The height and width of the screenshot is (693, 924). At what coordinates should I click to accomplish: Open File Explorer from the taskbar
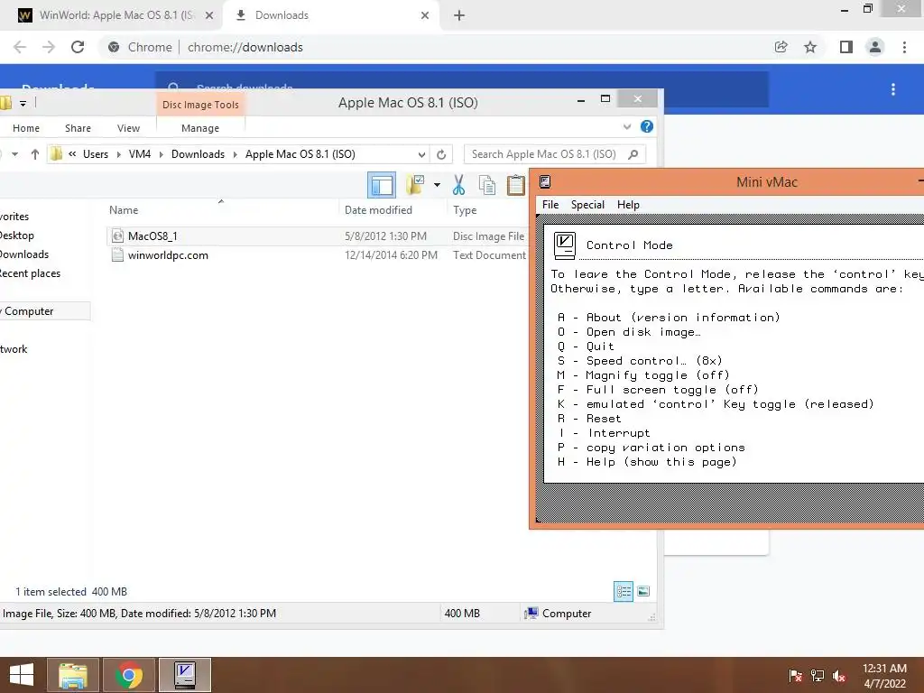(x=72, y=675)
